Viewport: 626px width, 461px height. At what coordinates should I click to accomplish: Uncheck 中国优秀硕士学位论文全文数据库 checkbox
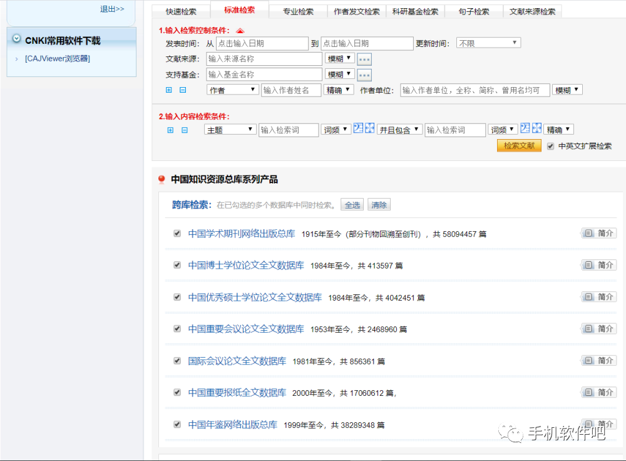(177, 297)
